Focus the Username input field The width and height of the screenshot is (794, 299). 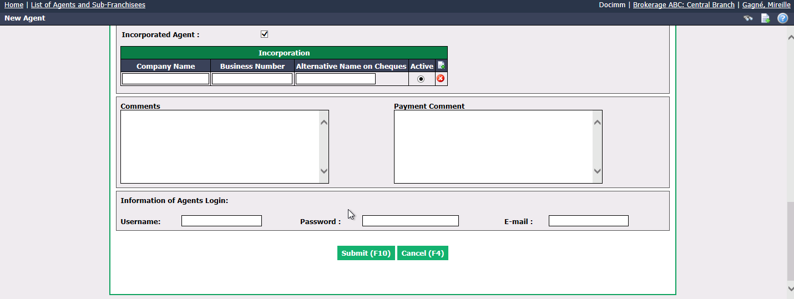pos(221,221)
